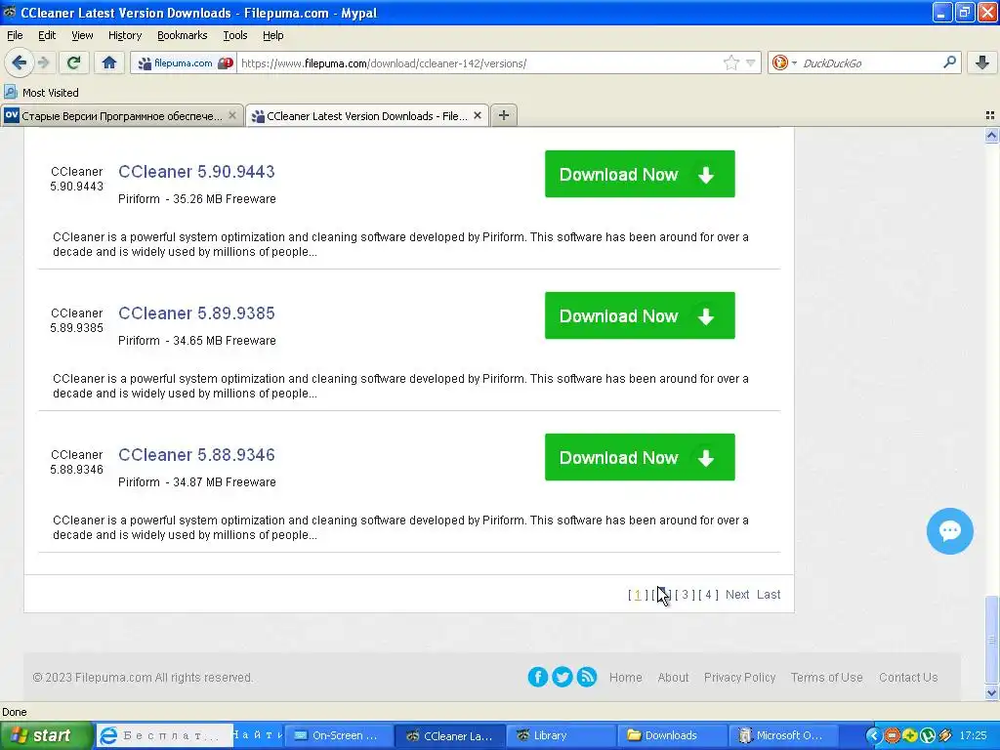1000x750 pixels.
Task: Click the filepuma.com site identity icon
Action: point(176,63)
